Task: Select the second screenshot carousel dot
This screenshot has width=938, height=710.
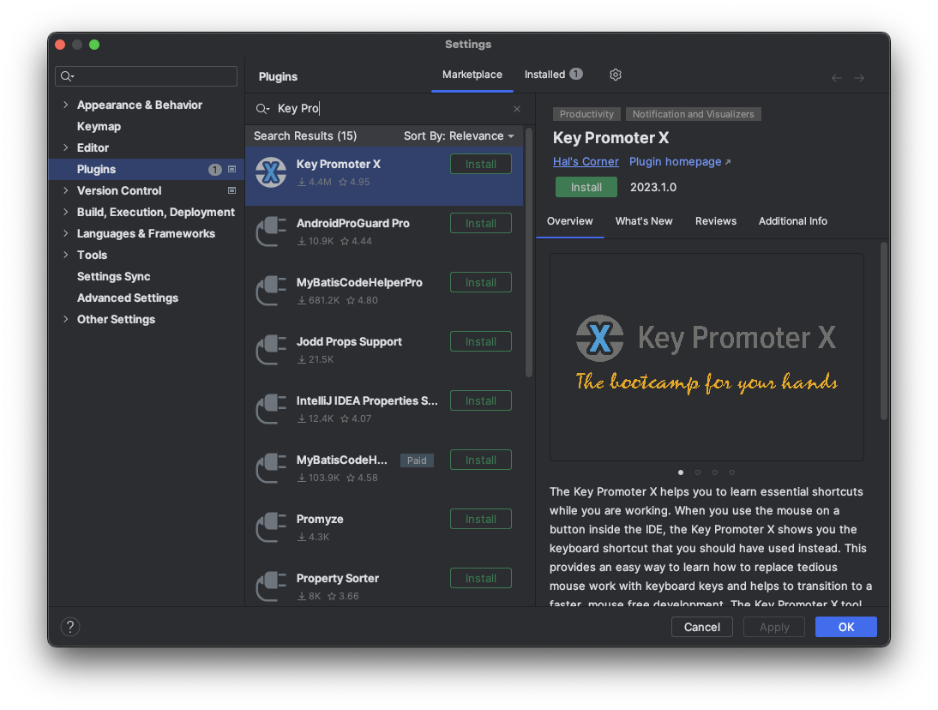Action: [698, 472]
